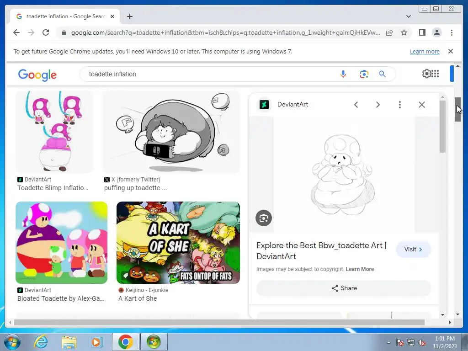
Task: Click into the Google search input field
Action: [209, 74]
